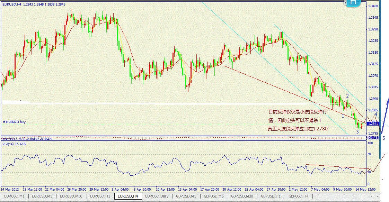Click the 7 May 04:00 time label
389x202 pixels.
[320, 189]
